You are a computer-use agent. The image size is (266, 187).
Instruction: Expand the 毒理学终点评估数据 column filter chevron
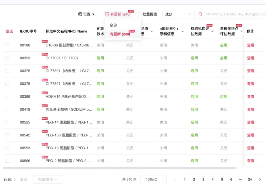[242, 31]
